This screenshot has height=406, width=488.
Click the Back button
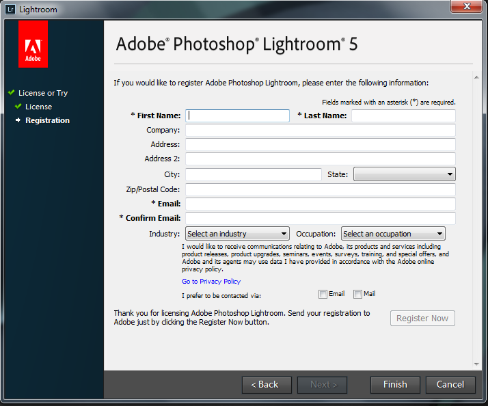coord(267,385)
